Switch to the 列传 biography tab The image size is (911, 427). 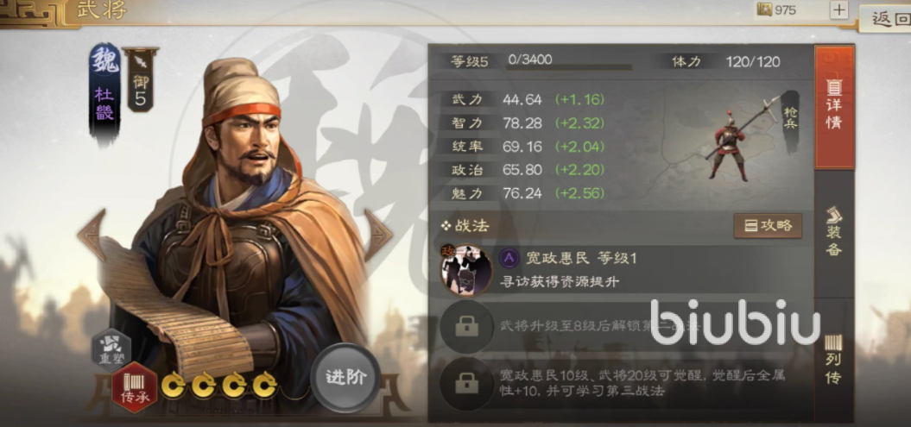click(834, 361)
